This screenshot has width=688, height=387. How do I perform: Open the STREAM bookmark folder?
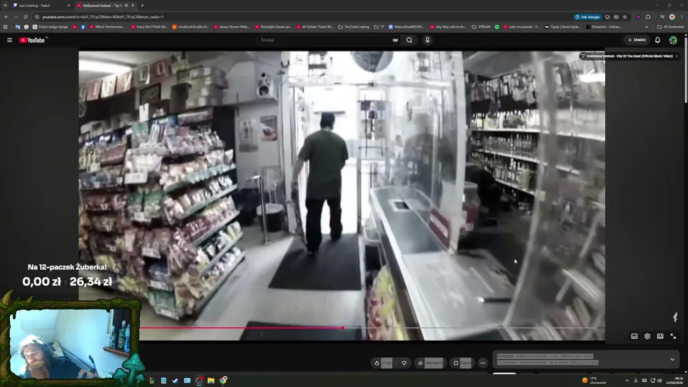coord(481,27)
